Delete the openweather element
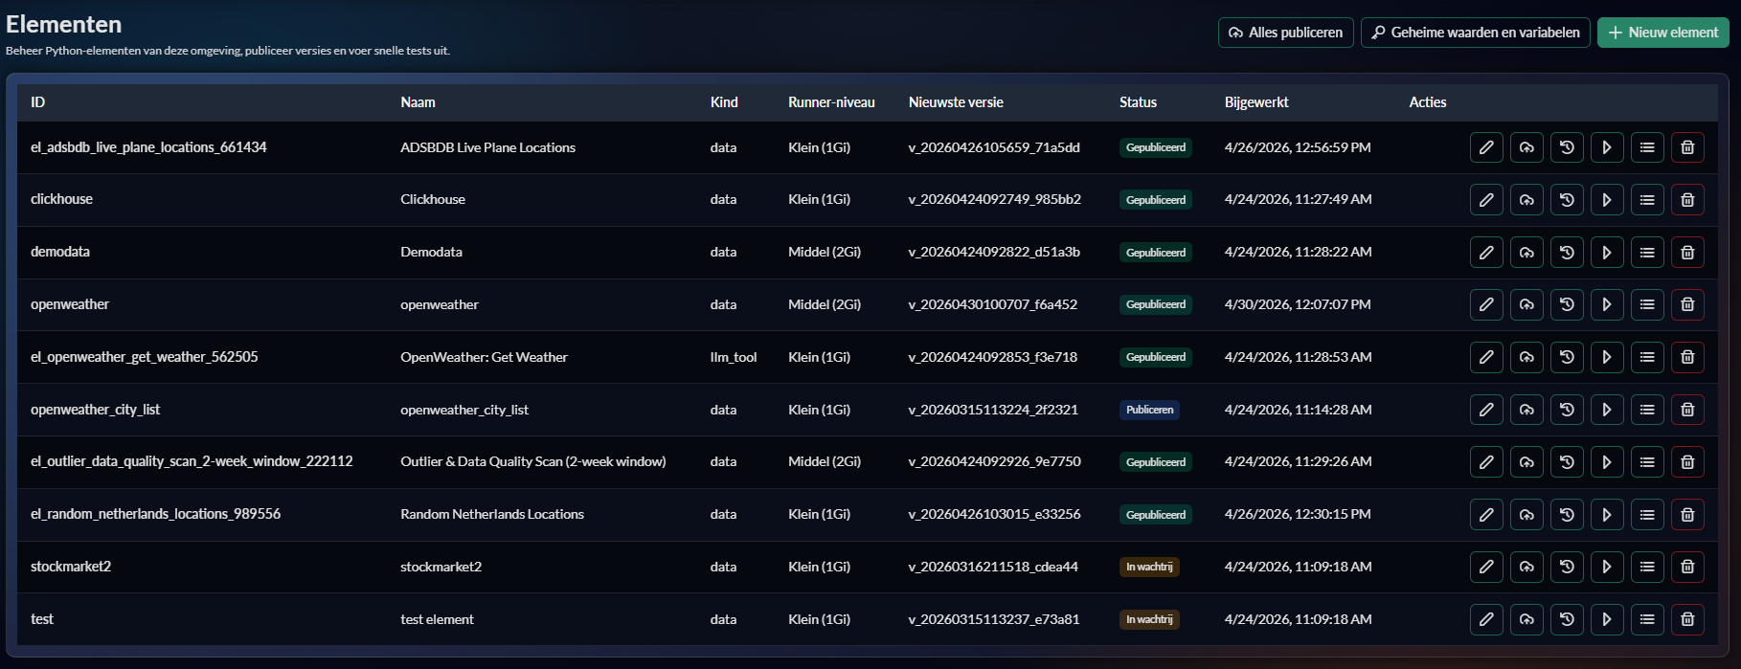 tap(1687, 304)
